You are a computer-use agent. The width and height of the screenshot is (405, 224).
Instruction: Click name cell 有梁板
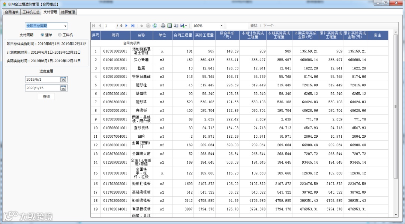(x=141, y=110)
